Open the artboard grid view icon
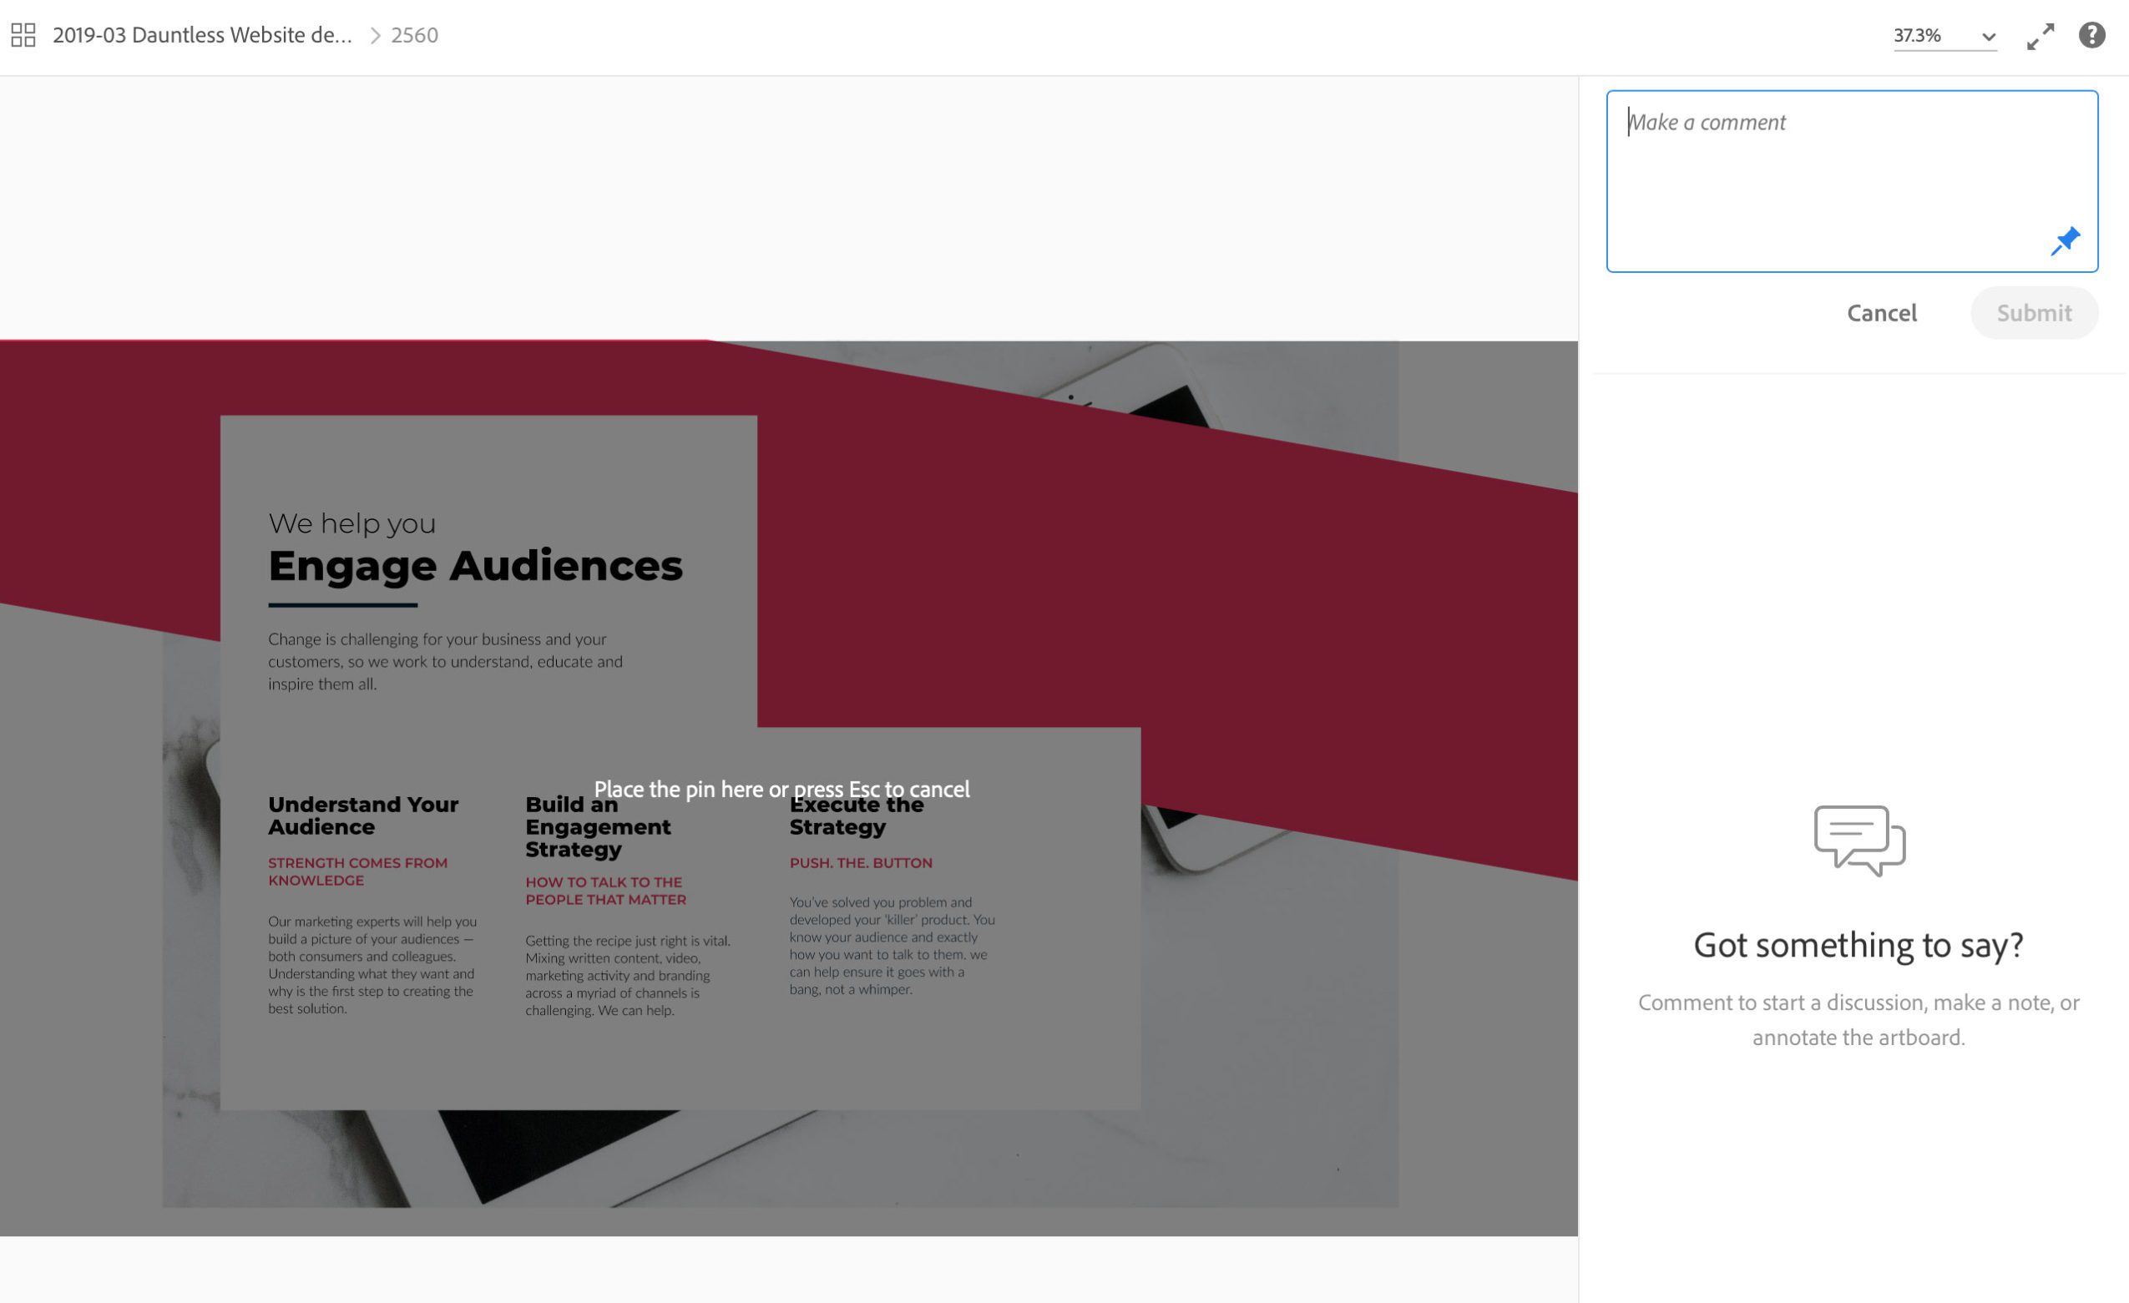Screen dimensions: 2129x1303 [x=23, y=34]
